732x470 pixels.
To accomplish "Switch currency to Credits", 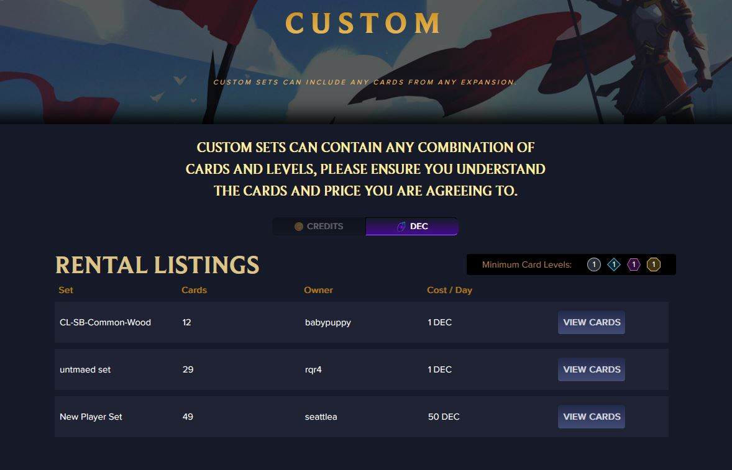I will tap(319, 227).
